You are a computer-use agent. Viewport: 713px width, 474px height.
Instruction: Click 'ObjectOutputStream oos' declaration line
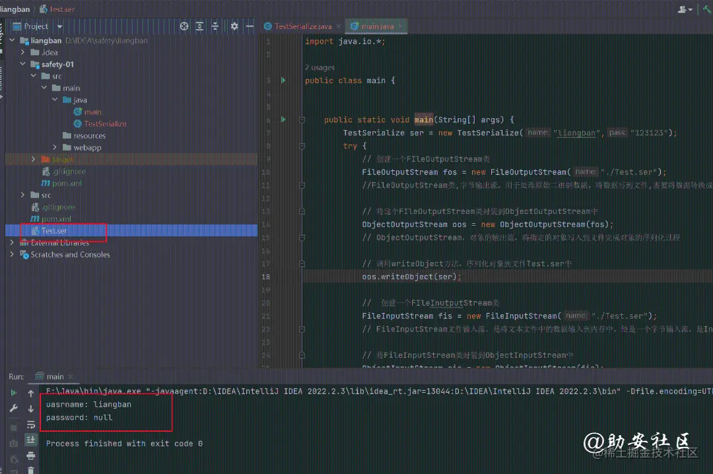click(488, 224)
